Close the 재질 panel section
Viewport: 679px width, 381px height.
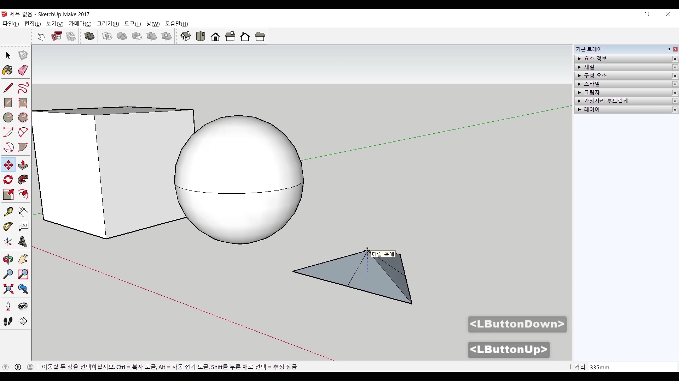[675, 67]
